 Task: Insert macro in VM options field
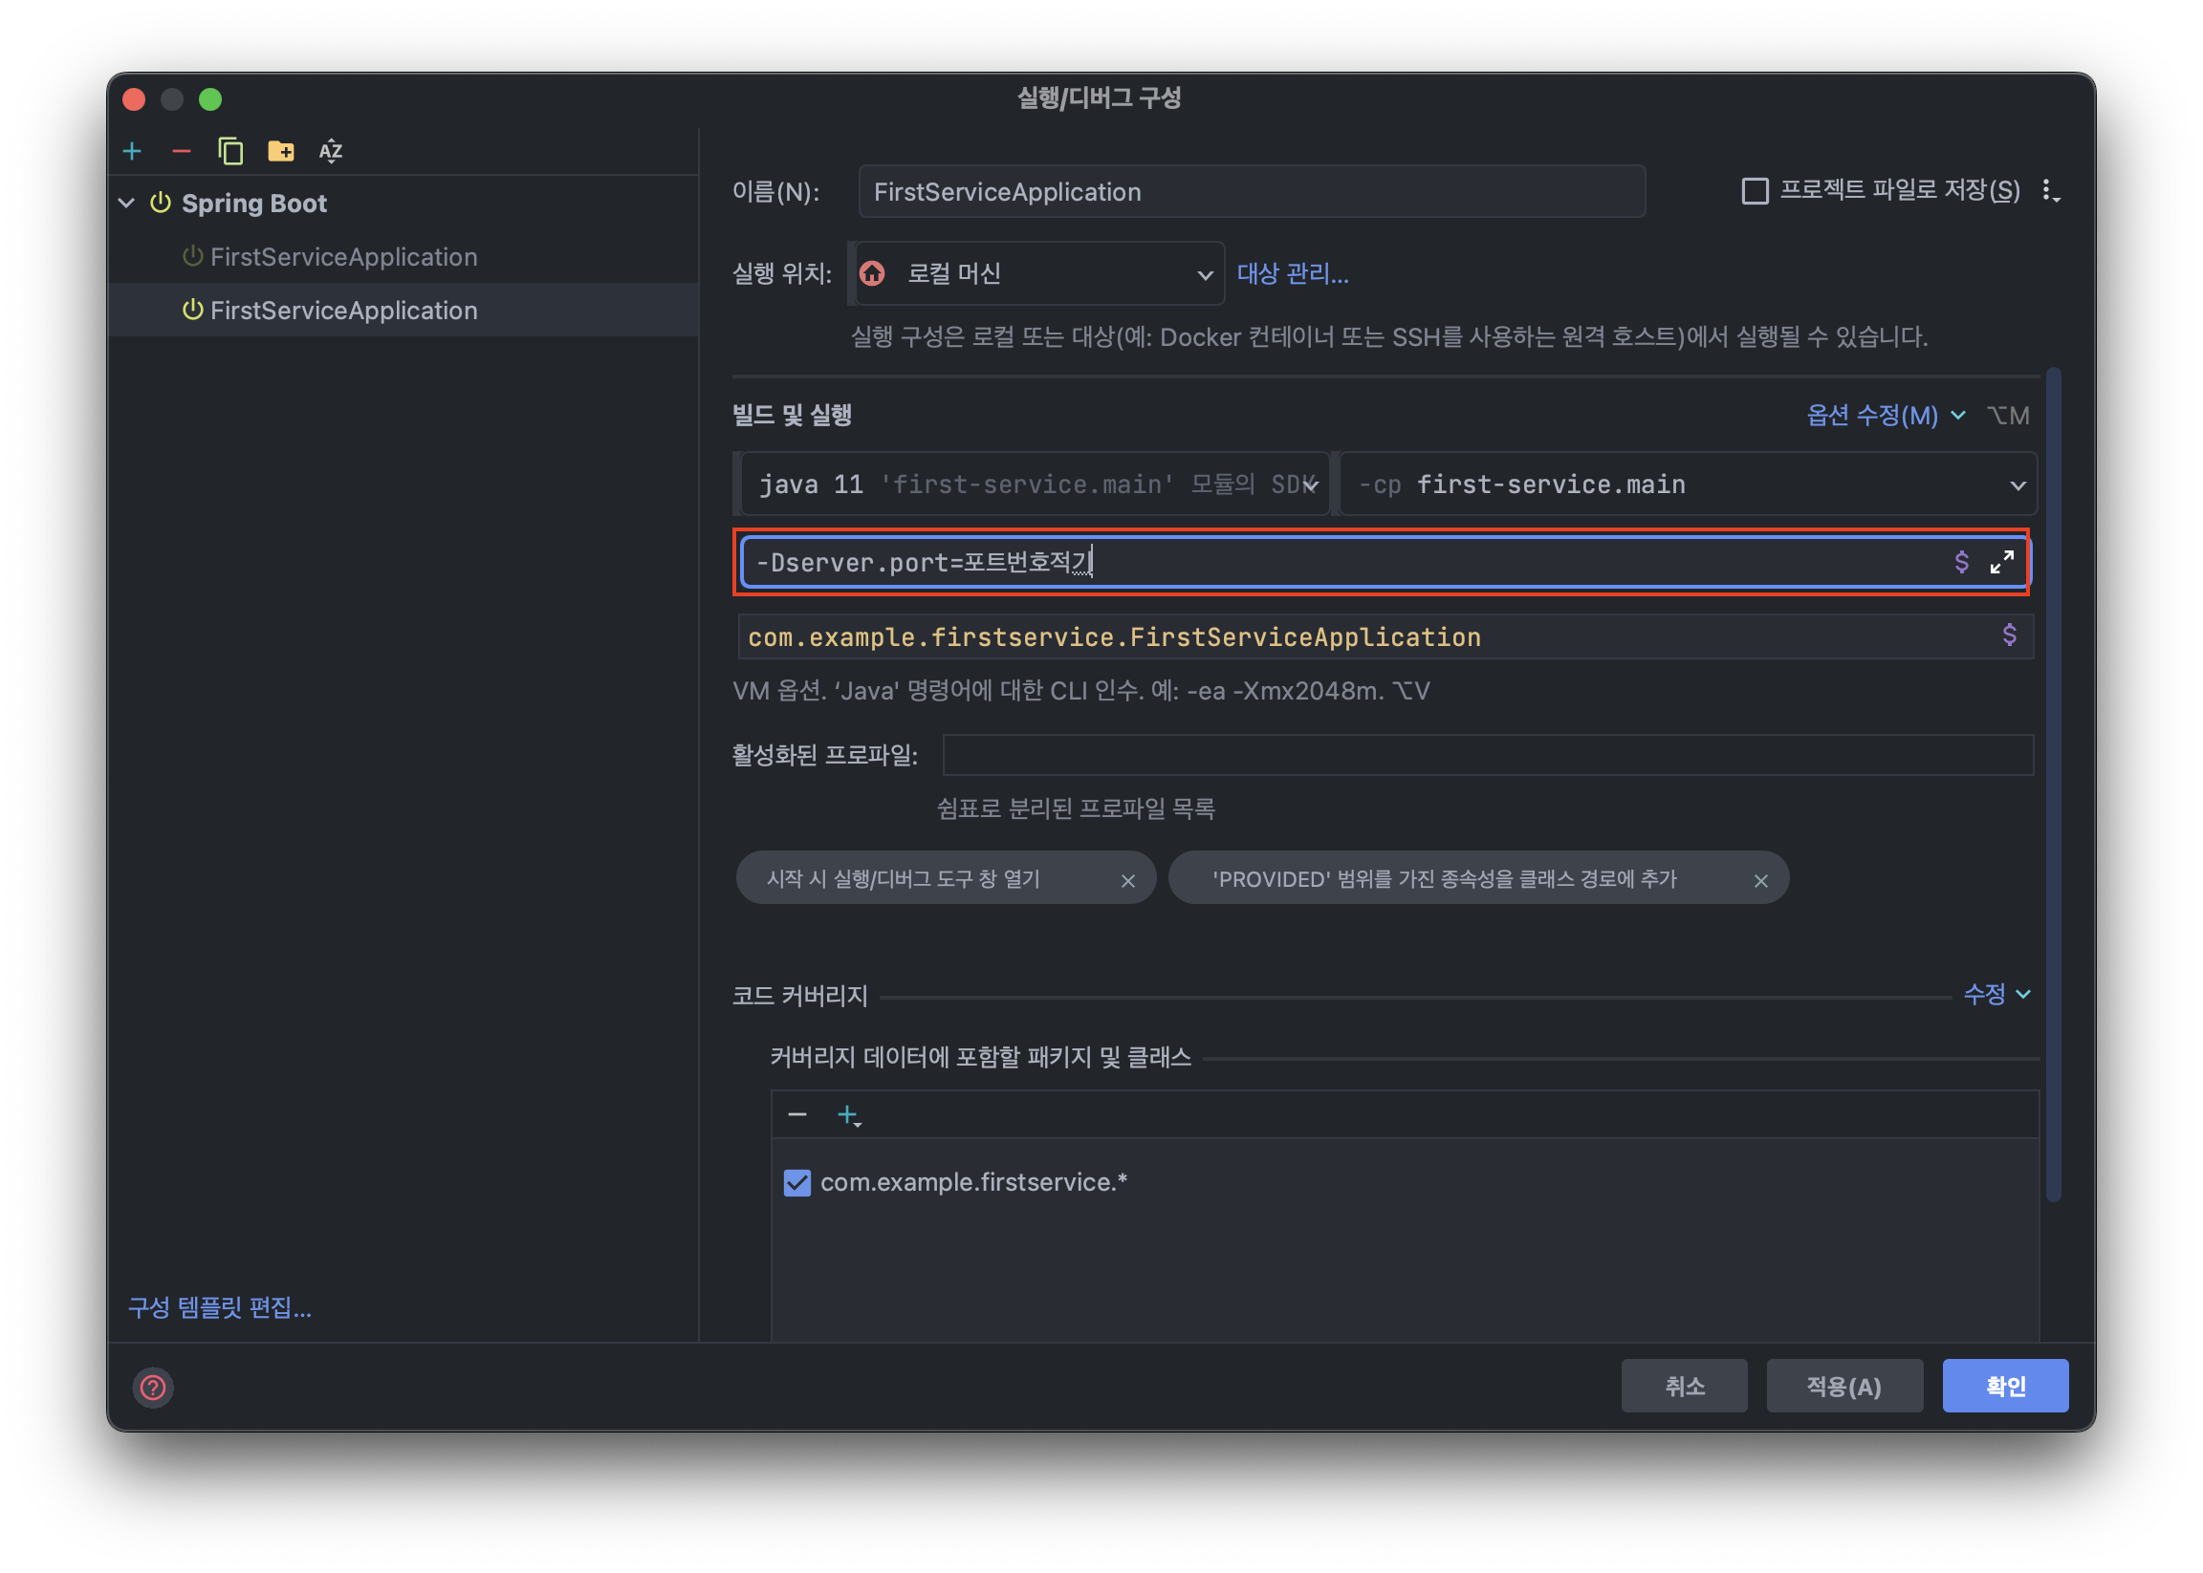[1962, 562]
